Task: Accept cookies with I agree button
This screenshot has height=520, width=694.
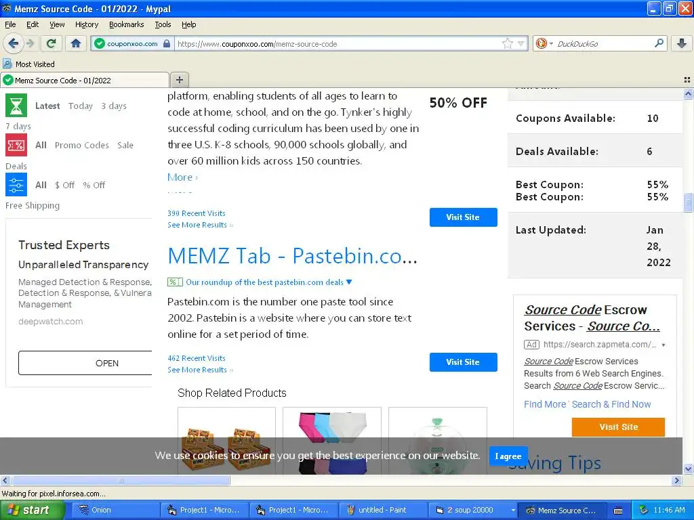Action: tap(508, 456)
